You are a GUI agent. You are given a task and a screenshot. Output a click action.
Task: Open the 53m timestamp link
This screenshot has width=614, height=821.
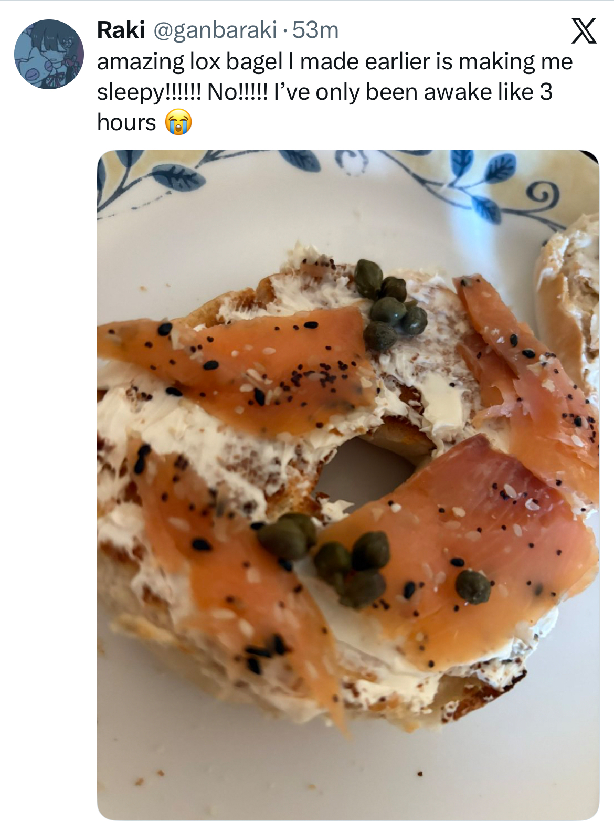click(315, 30)
